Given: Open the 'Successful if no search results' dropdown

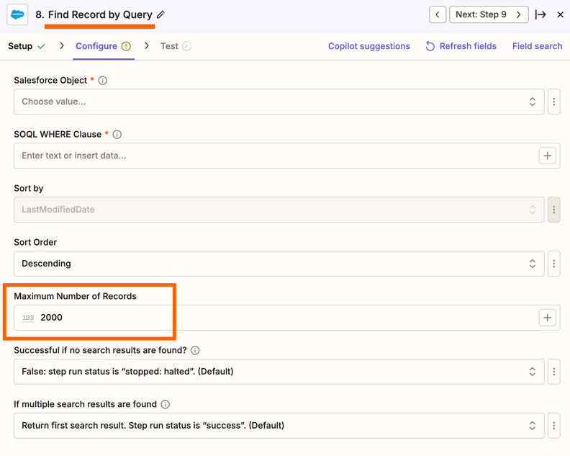Looking at the screenshot, I should point(279,372).
